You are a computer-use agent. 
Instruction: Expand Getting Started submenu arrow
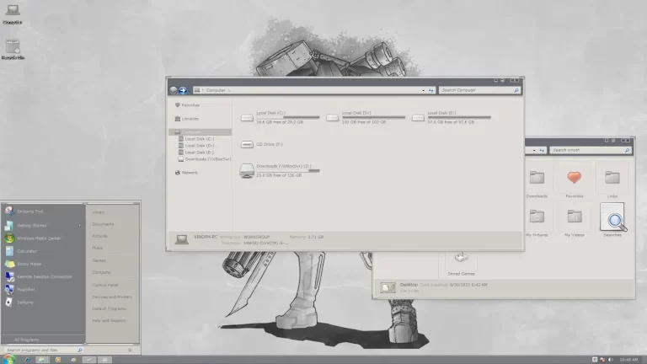tap(80, 225)
